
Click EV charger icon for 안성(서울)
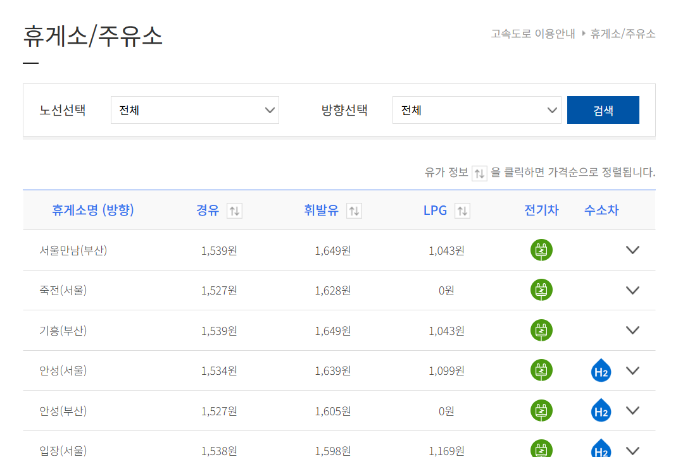[541, 370]
